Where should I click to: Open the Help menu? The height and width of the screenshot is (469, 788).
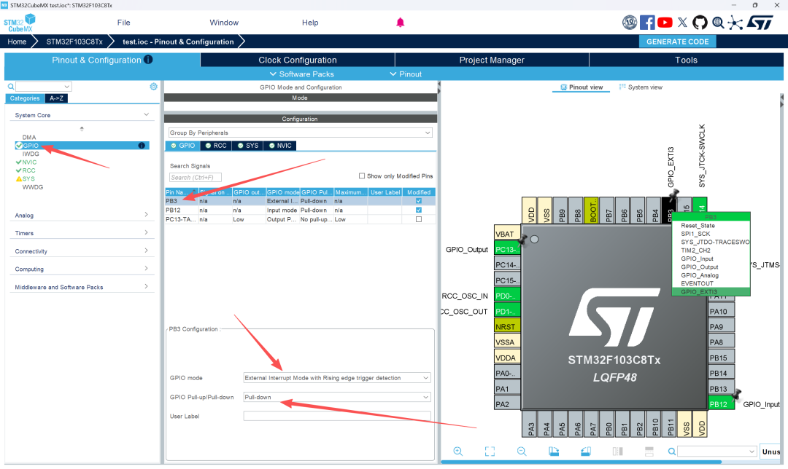[310, 23]
